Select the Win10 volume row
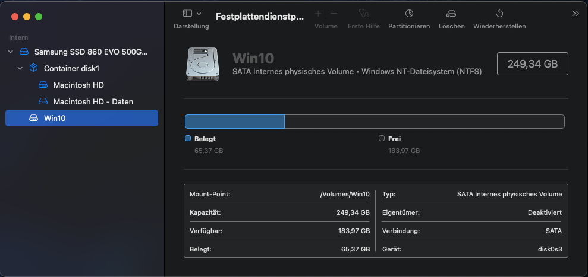The height and width of the screenshot is (277, 588). (x=82, y=118)
